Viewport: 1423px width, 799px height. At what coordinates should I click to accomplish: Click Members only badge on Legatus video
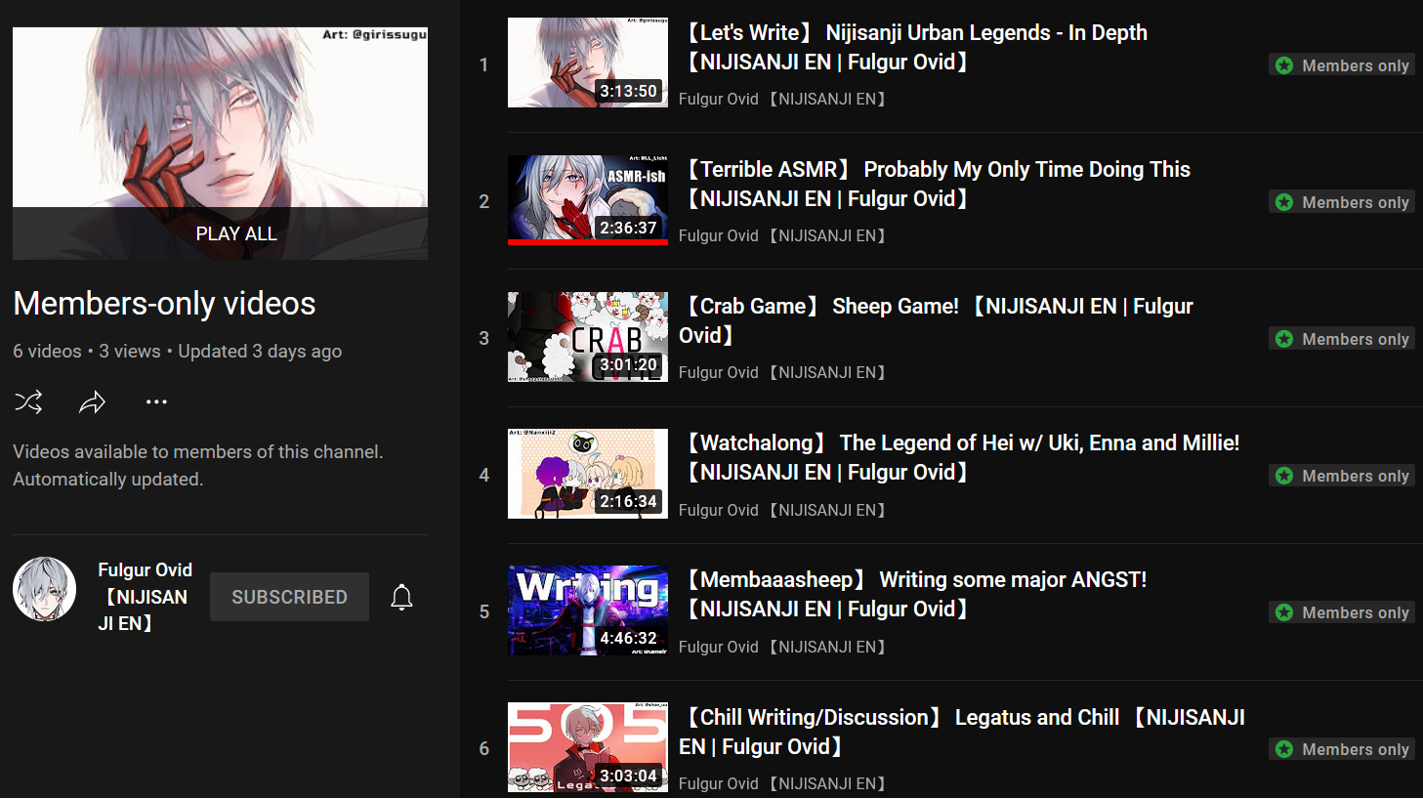coord(1342,749)
